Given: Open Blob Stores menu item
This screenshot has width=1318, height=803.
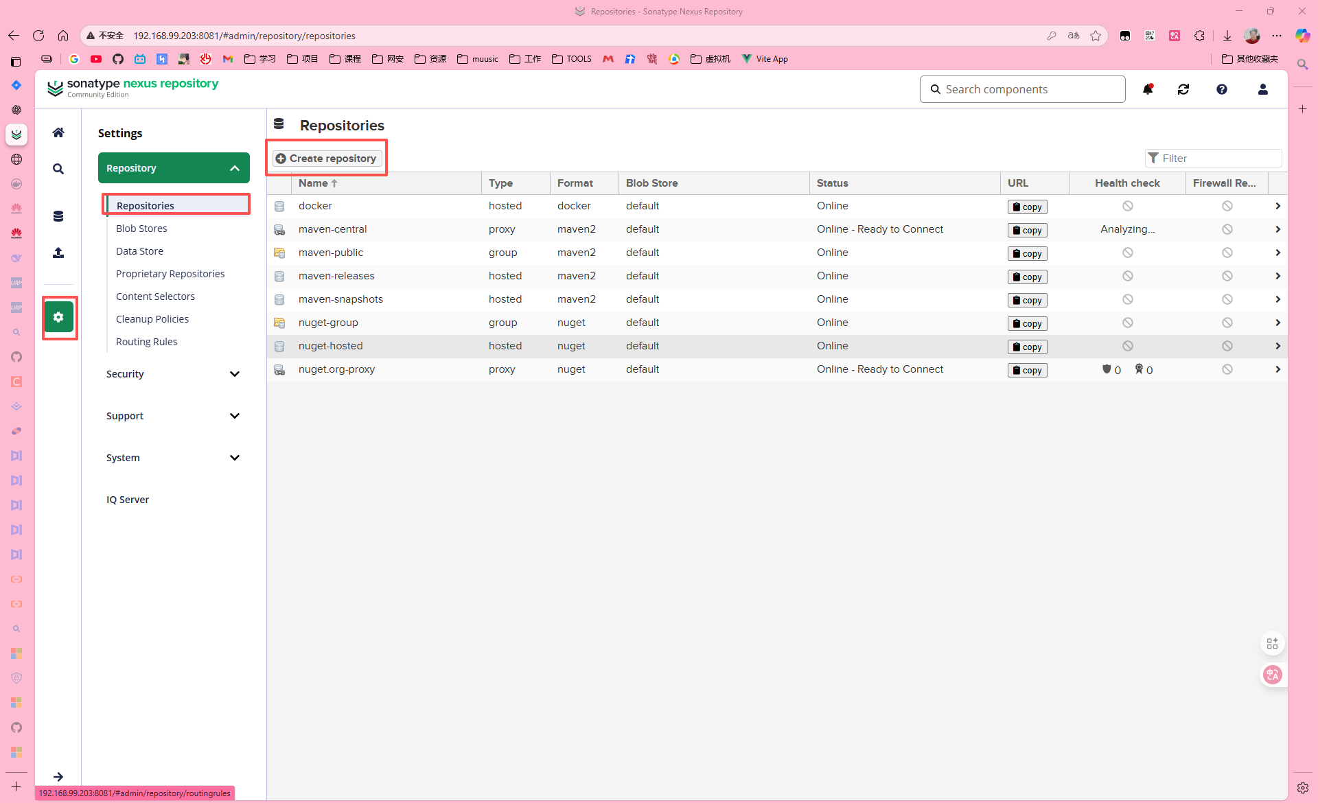Looking at the screenshot, I should [x=141, y=229].
